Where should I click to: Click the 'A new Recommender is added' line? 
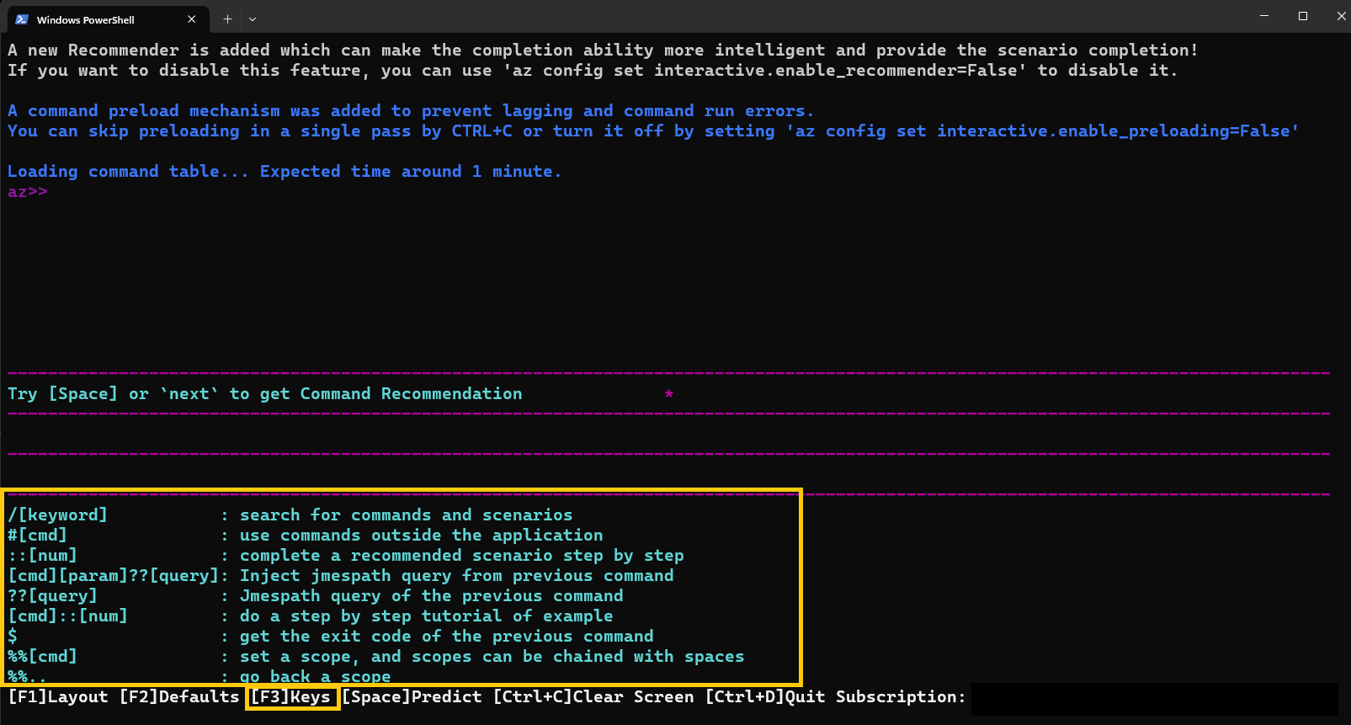pyautogui.click(x=603, y=51)
